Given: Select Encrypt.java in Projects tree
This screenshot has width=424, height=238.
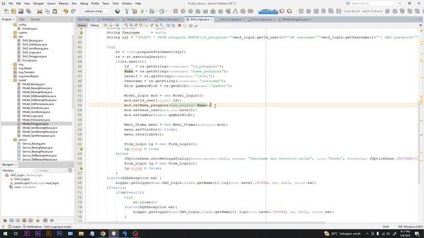Looking at the screenshot, I should [29, 60].
